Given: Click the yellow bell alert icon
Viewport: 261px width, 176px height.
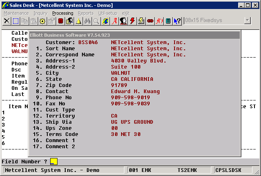Looking at the screenshot, I should point(79,21).
